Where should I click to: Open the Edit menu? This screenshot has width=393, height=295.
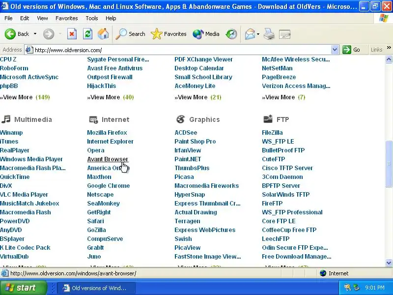(25, 18)
